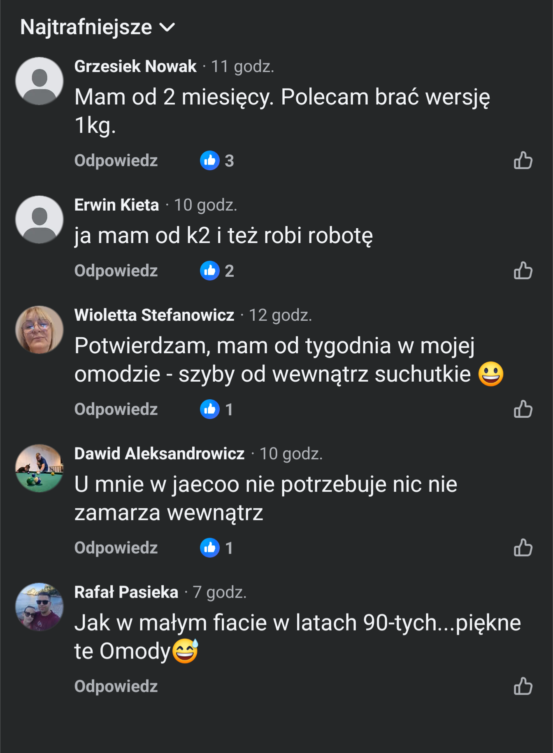Reply to Wioletta Stefanowicz via Odpowiedz
The height and width of the screenshot is (753, 553).
[x=116, y=409]
